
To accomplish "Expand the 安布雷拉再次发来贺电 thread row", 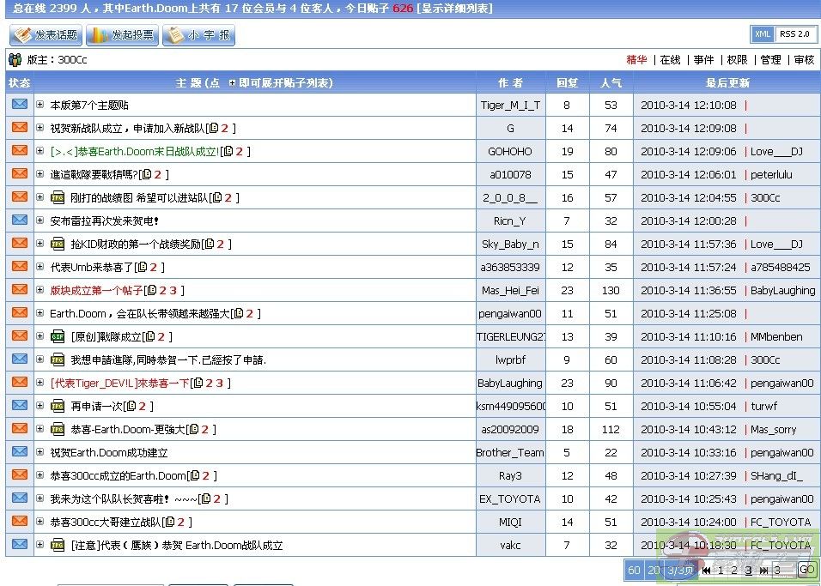I will 40,221.
